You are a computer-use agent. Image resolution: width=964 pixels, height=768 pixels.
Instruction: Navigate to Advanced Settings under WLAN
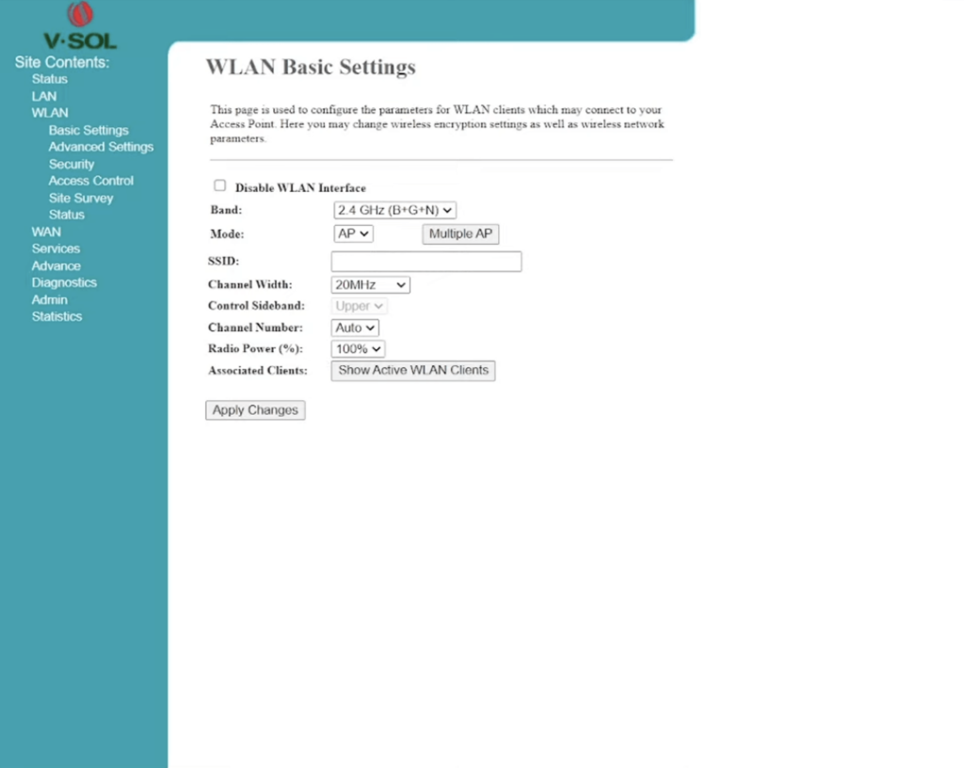pyautogui.click(x=101, y=147)
